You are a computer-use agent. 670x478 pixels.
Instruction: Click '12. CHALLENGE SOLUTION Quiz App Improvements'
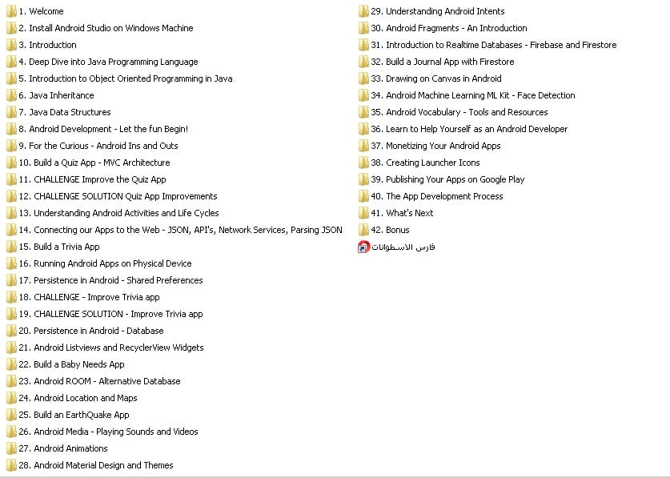pos(118,196)
